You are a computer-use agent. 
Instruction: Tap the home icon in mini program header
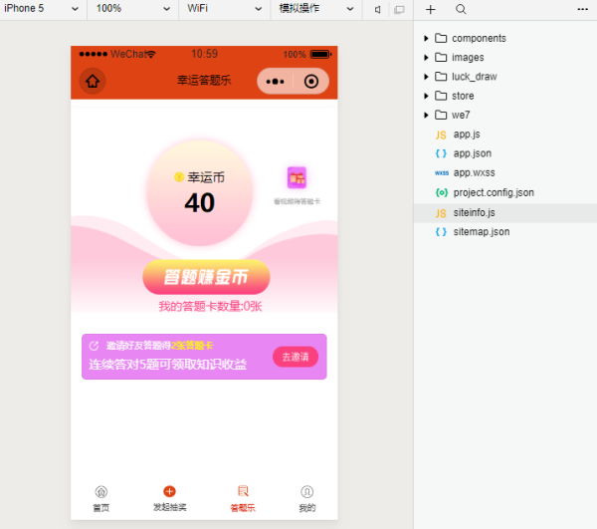pos(93,81)
